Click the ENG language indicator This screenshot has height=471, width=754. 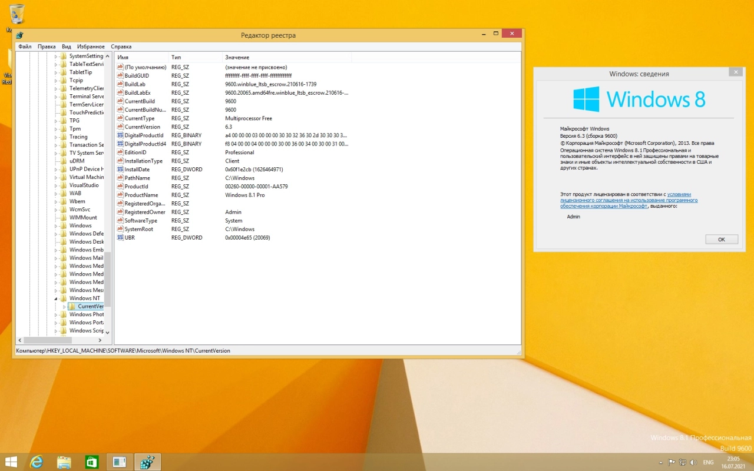[709, 463]
